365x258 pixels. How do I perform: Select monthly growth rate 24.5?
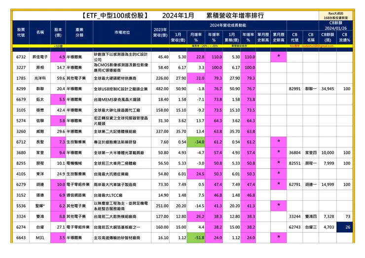pos(196,174)
